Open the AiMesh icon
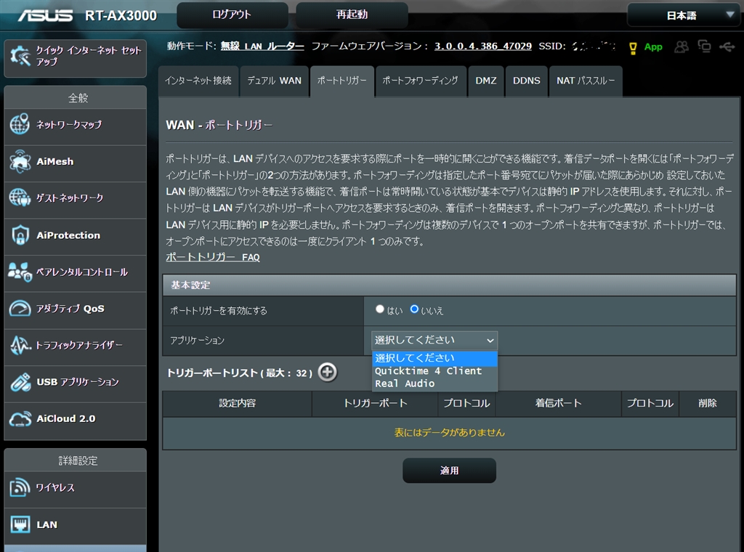 (20, 161)
